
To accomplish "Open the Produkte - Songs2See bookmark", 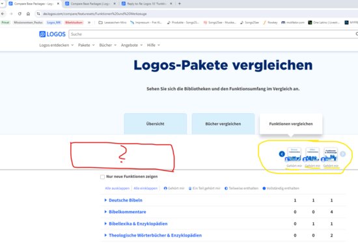I will tap(183, 22).
